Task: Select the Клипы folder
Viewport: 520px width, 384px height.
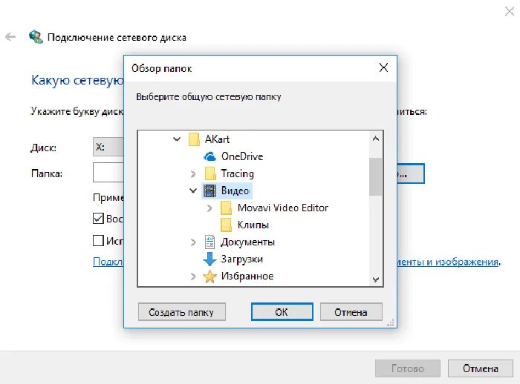Action: click(253, 225)
